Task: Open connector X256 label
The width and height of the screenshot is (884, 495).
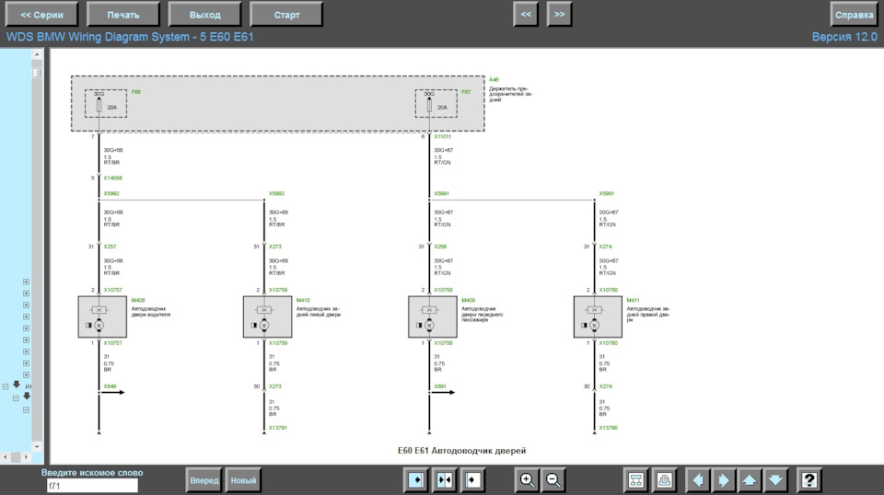Action: coord(440,247)
